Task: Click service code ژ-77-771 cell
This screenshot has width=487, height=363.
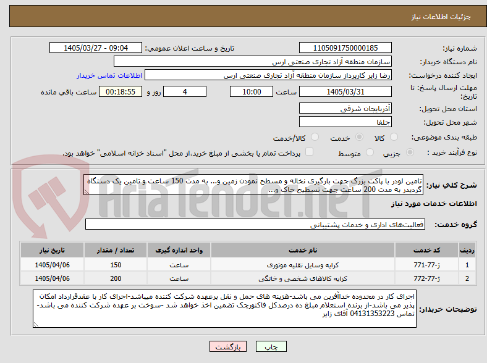Action: pyautogui.click(x=427, y=265)
